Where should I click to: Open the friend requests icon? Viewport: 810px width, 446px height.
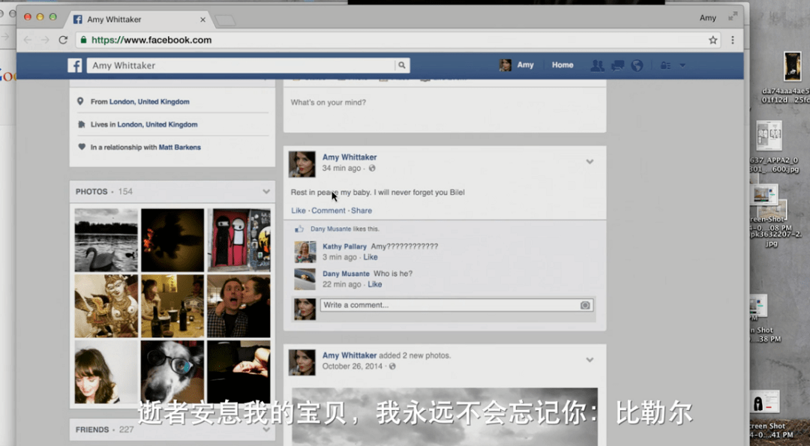click(597, 66)
